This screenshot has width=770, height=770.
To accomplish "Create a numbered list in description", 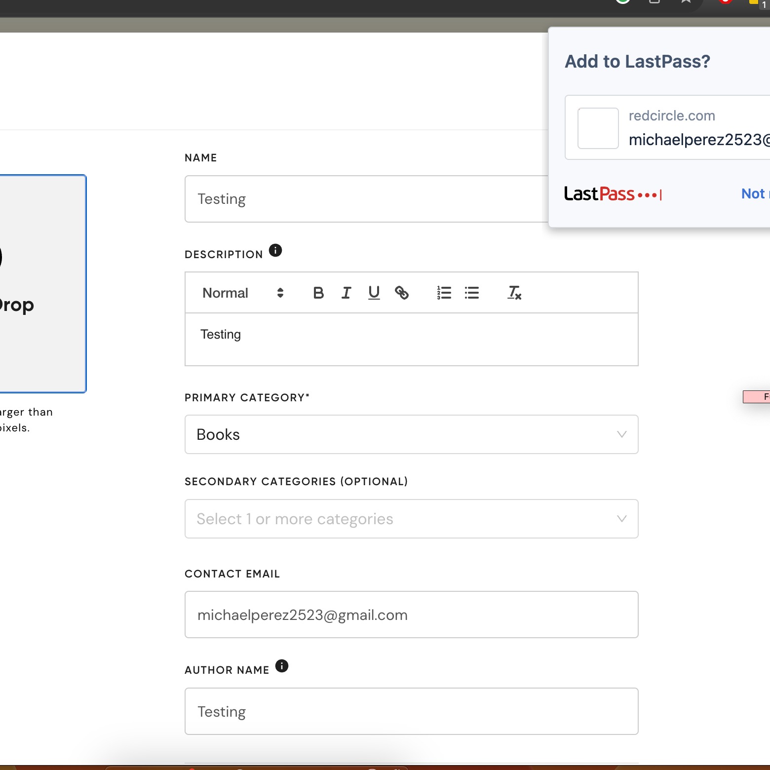I will tap(444, 293).
